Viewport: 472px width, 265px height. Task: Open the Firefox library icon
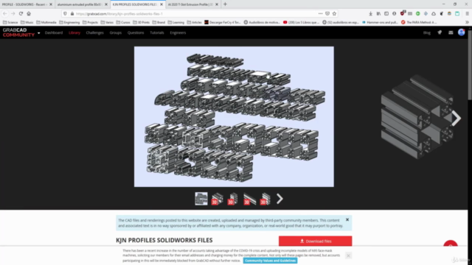[378, 13]
